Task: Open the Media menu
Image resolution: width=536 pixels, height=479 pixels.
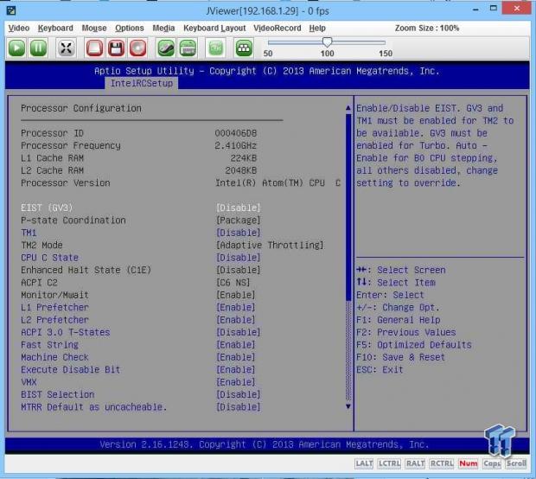Action: 163,28
